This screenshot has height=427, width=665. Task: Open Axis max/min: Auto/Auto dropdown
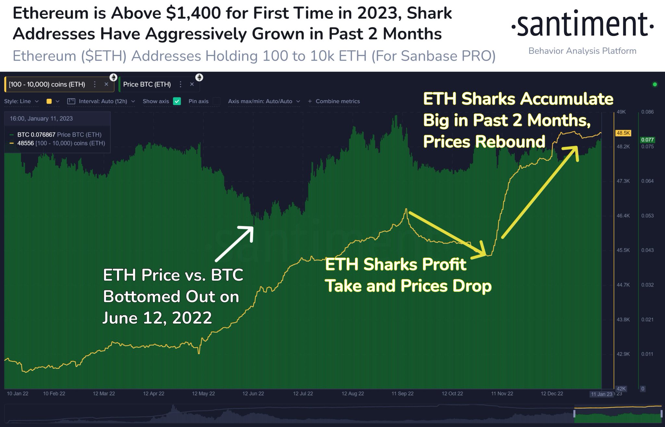pos(264,101)
